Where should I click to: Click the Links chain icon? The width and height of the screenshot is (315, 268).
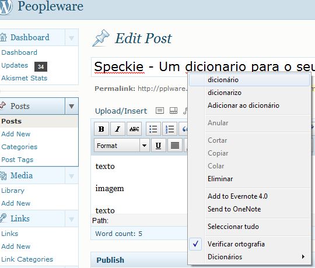tap(3, 218)
